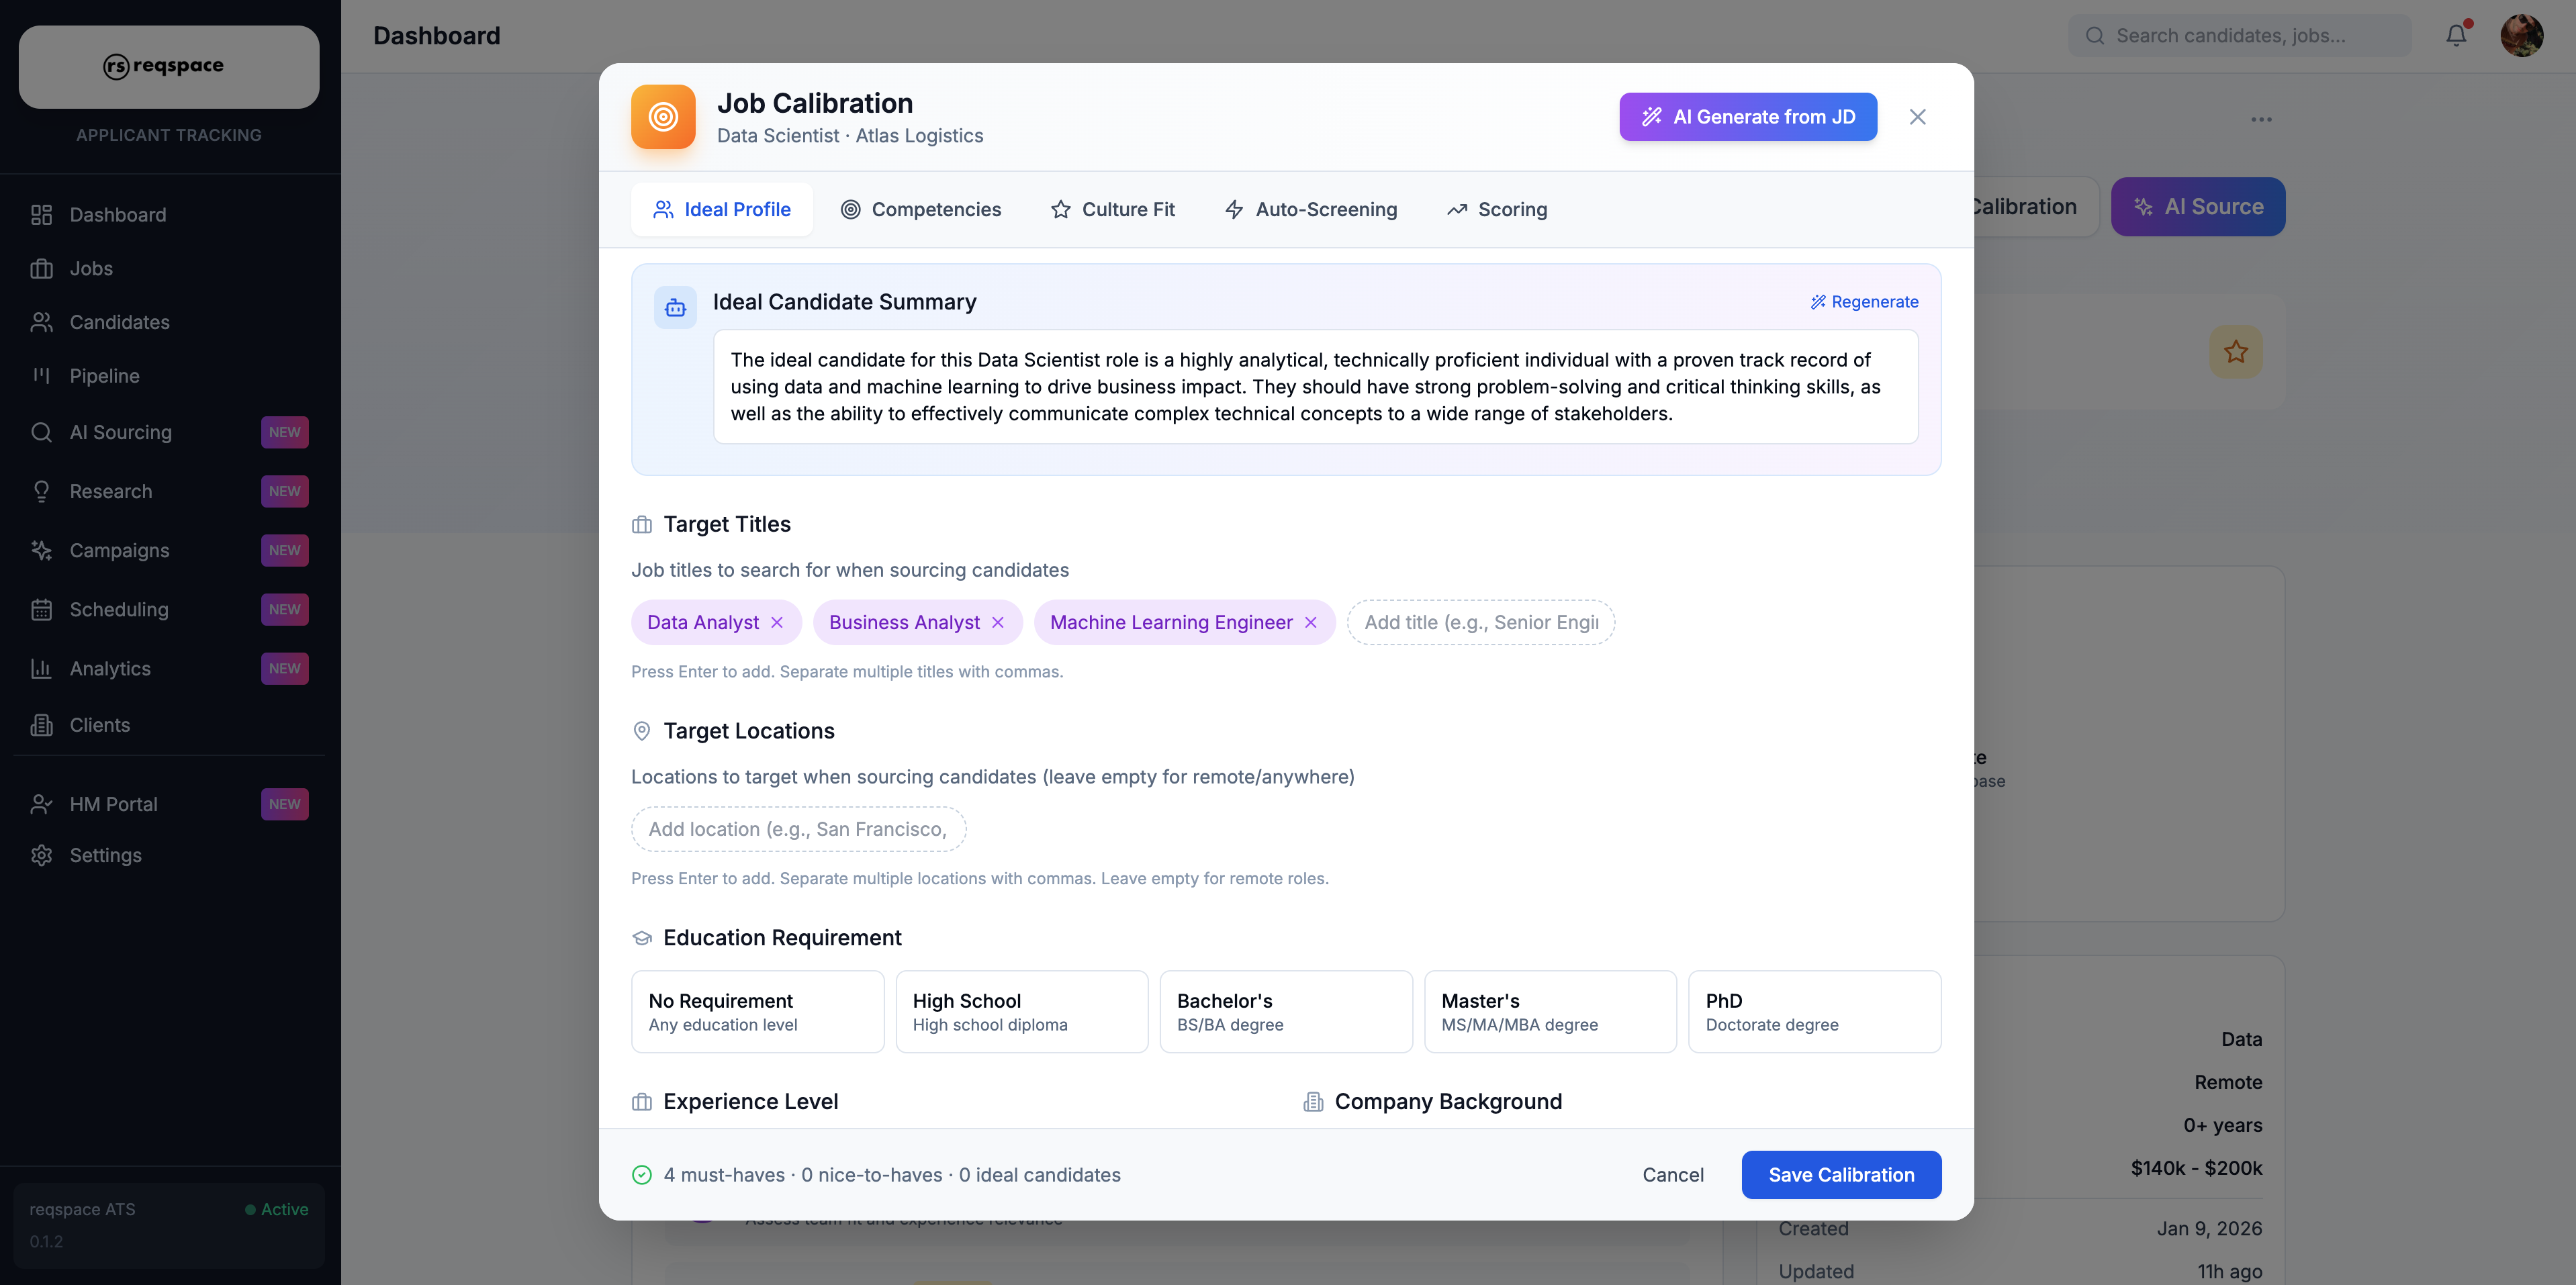Click the orange Job Calibration target icon

(x=663, y=117)
